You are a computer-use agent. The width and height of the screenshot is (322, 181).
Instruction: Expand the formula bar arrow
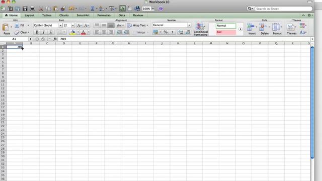tap(312, 39)
